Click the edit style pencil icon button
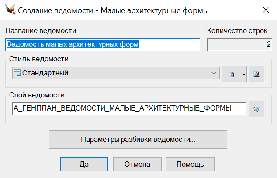The width and height of the screenshot is (277, 178). pyautogui.click(x=231, y=74)
